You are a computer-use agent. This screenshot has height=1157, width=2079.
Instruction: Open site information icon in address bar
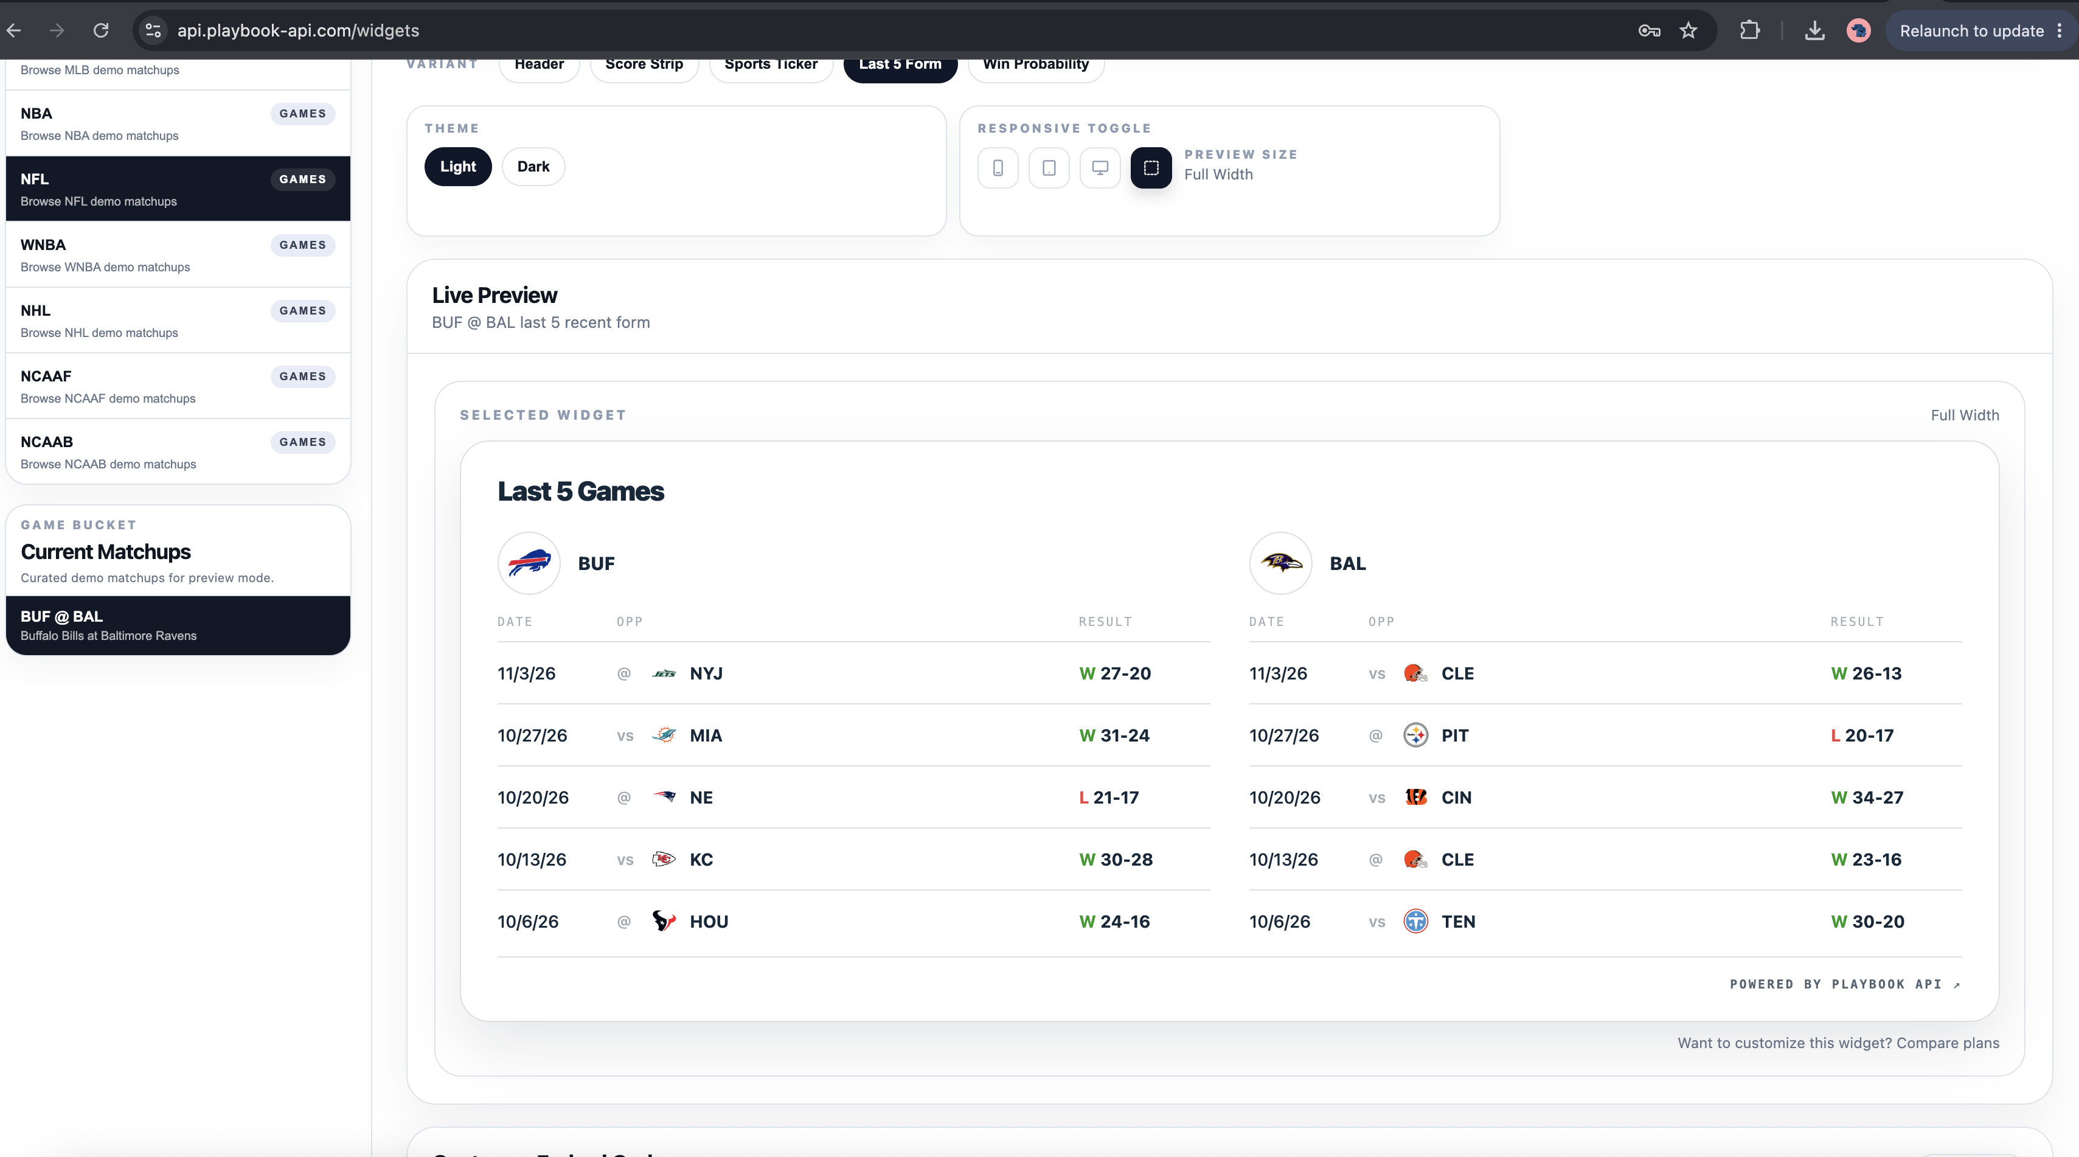click(153, 30)
